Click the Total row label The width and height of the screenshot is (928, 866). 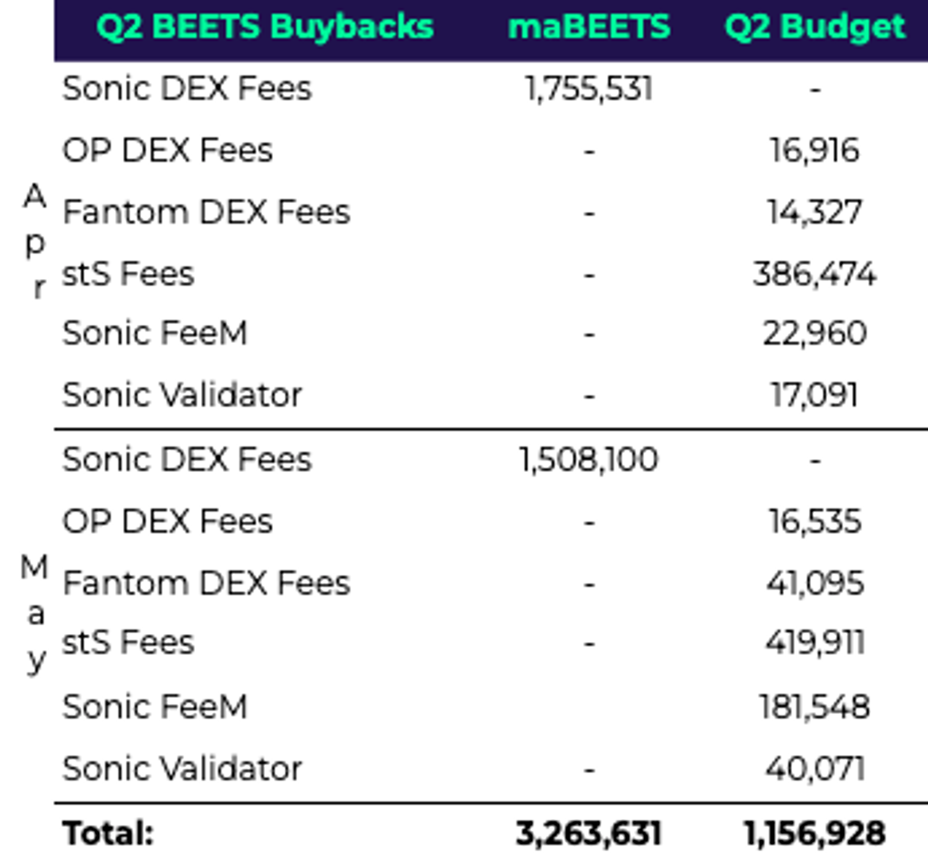tap(108, 833)
